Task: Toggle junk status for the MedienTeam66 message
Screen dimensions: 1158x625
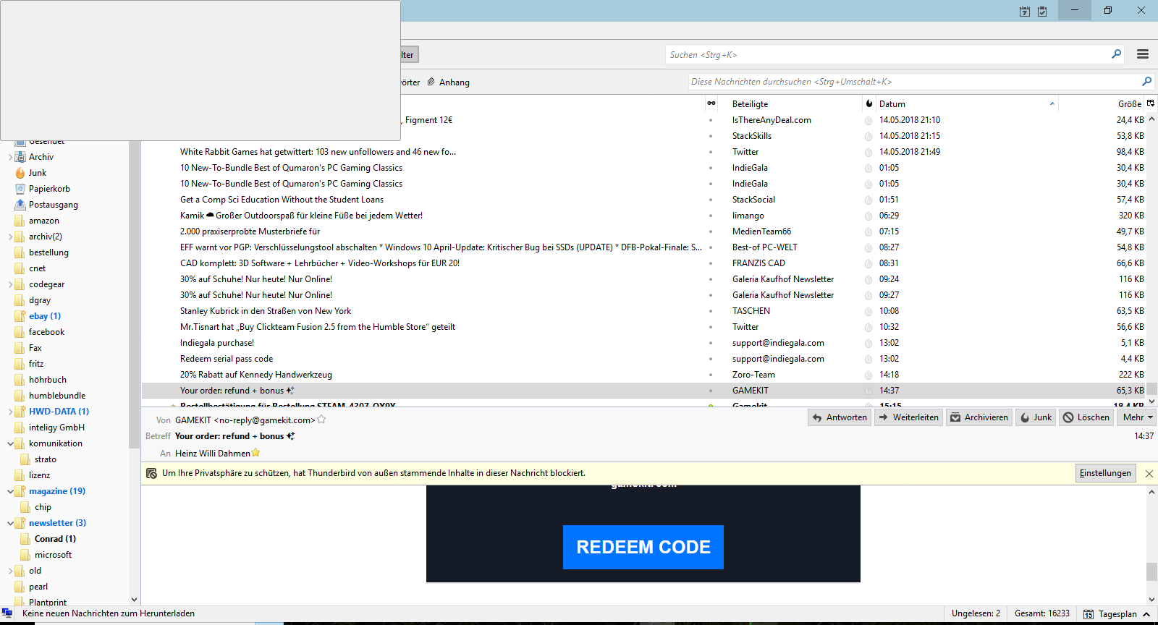Action: (x=868, y=231)
